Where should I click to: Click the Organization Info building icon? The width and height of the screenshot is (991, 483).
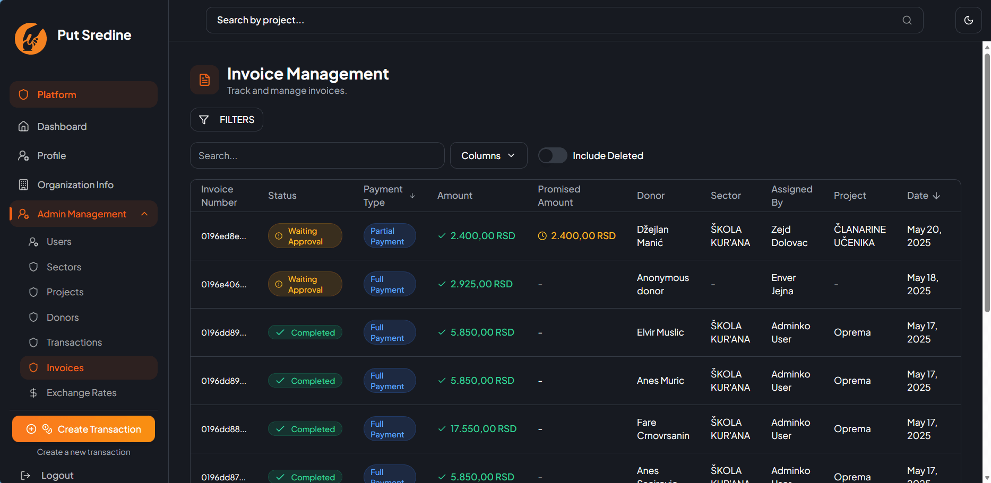point(23,185)
